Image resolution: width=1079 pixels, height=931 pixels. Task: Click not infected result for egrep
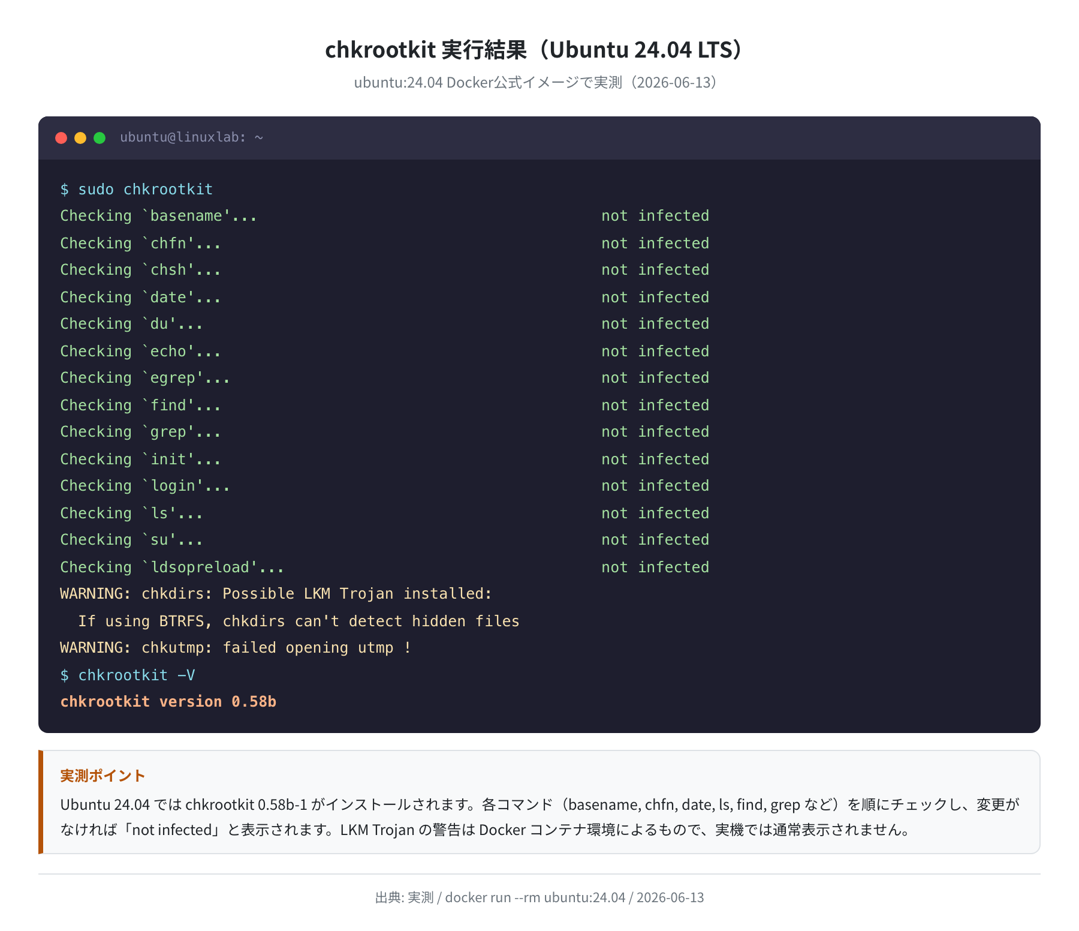point(655,378)
